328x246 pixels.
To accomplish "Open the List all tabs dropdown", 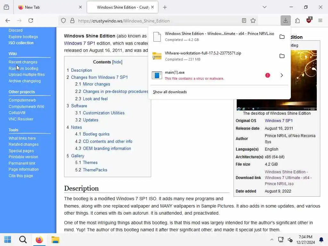I will [x=265, y=7].
